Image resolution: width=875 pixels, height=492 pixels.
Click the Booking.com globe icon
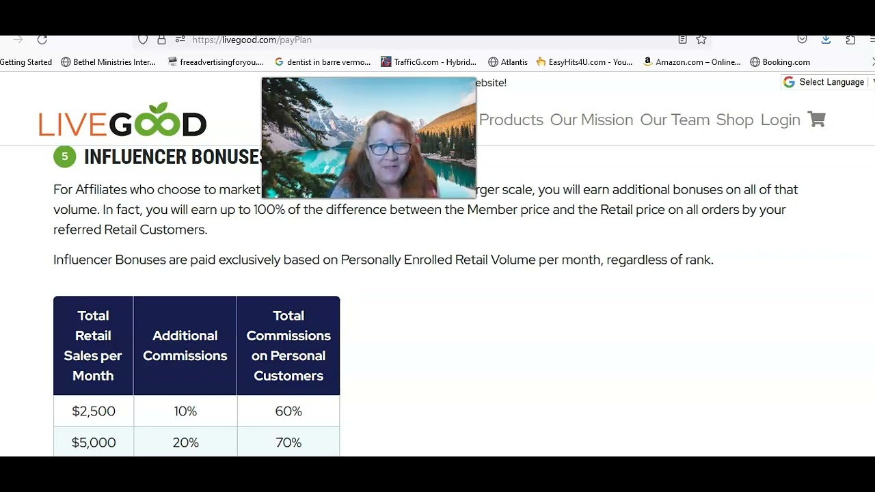tap(755, 61)
